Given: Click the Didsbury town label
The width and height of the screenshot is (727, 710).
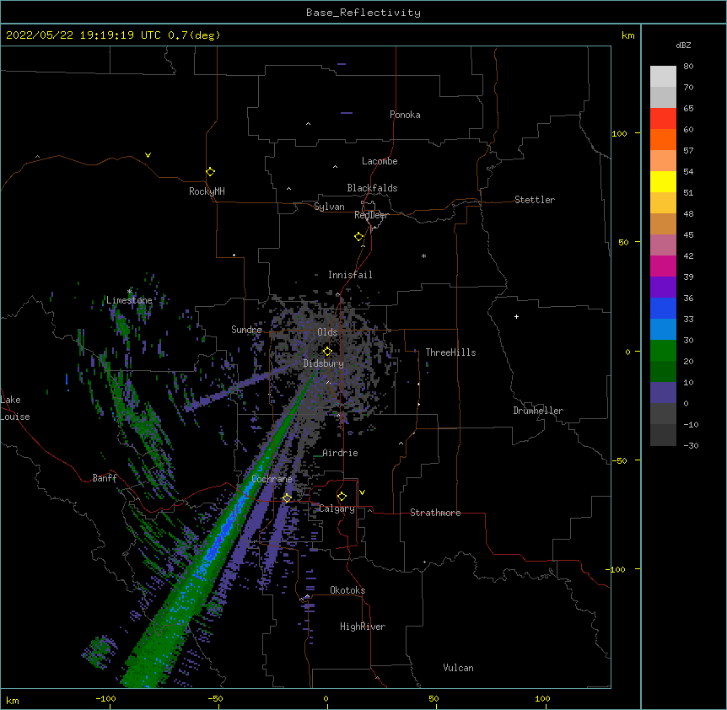Looking at the screenshot, I should point(324,363).
